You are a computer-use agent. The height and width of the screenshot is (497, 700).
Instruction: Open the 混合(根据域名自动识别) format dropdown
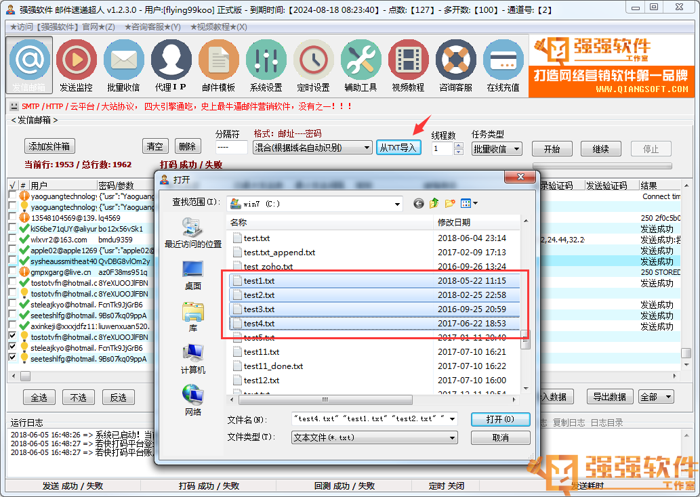[312, 148]
